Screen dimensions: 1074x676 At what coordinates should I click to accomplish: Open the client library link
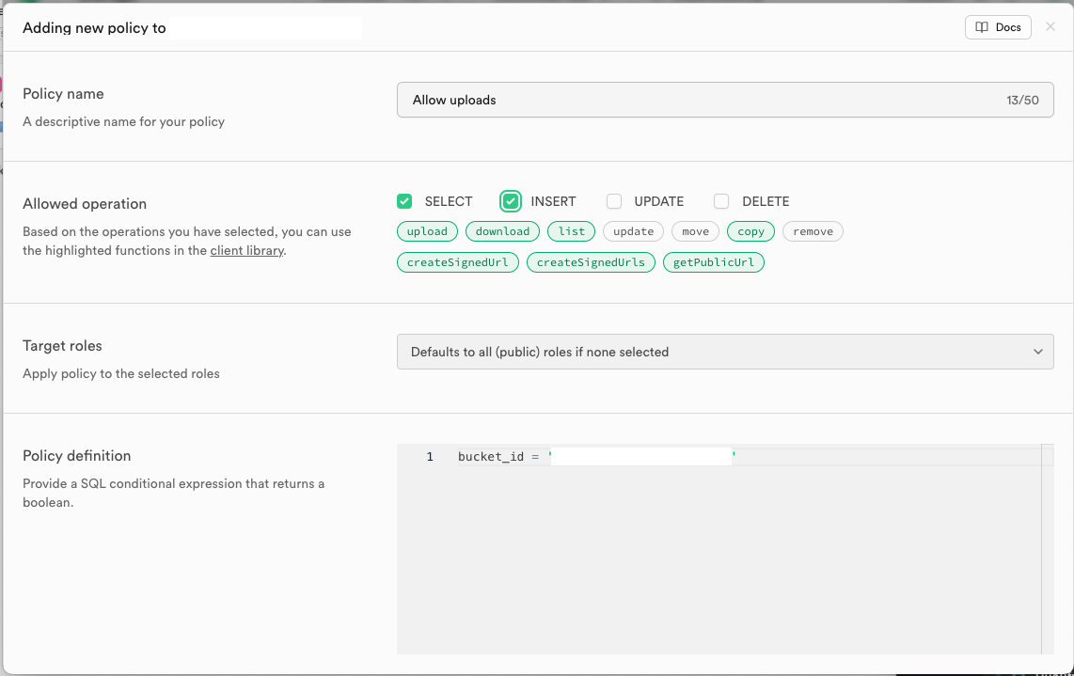point(246,251)
